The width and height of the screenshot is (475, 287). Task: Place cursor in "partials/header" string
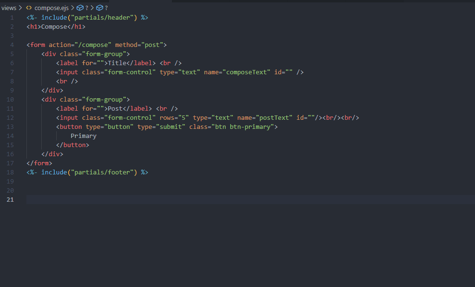[102, 18]
